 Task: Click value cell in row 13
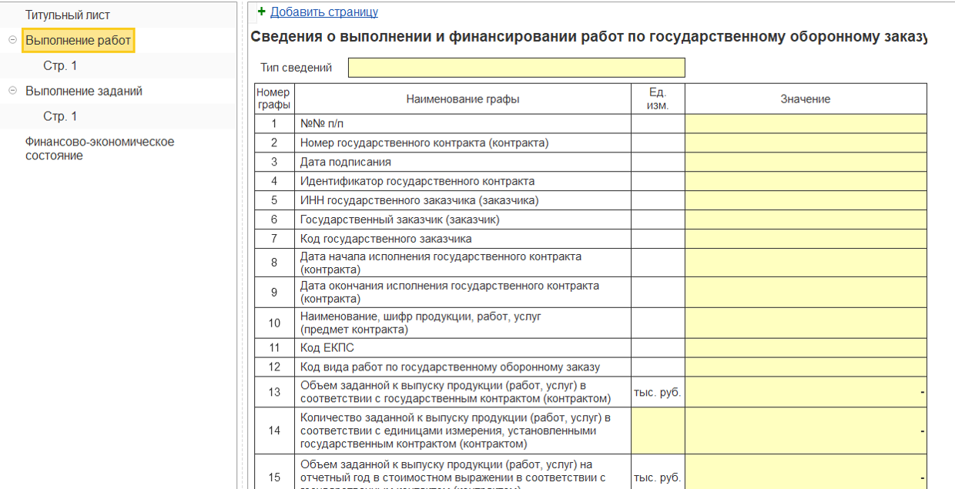tap(806, 392)
